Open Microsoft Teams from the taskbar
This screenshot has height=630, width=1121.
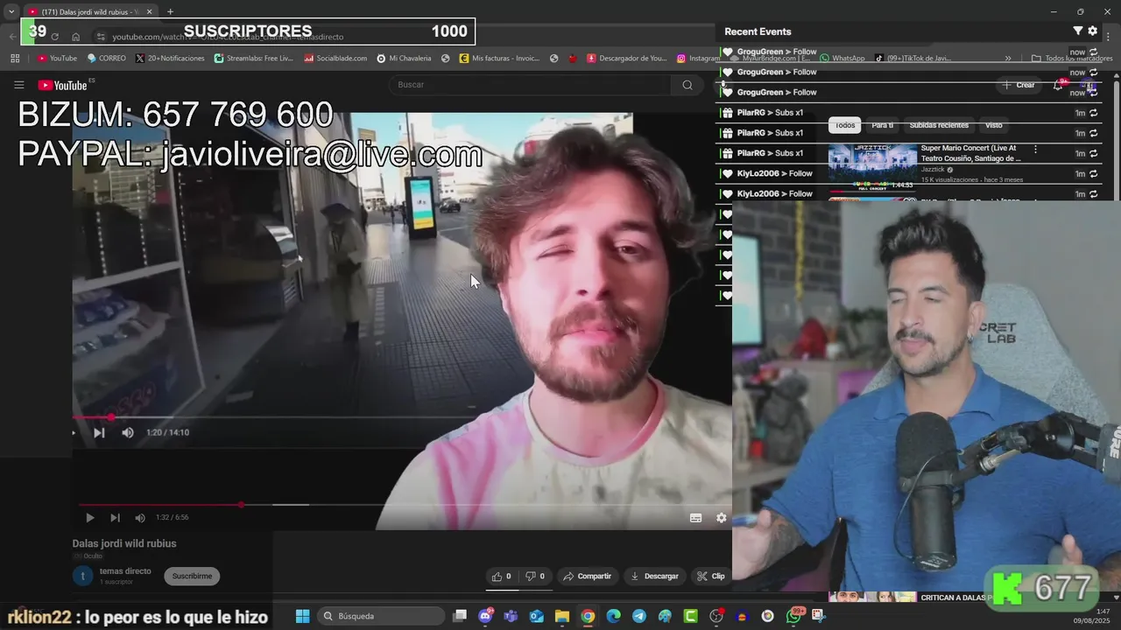[511, 616]
